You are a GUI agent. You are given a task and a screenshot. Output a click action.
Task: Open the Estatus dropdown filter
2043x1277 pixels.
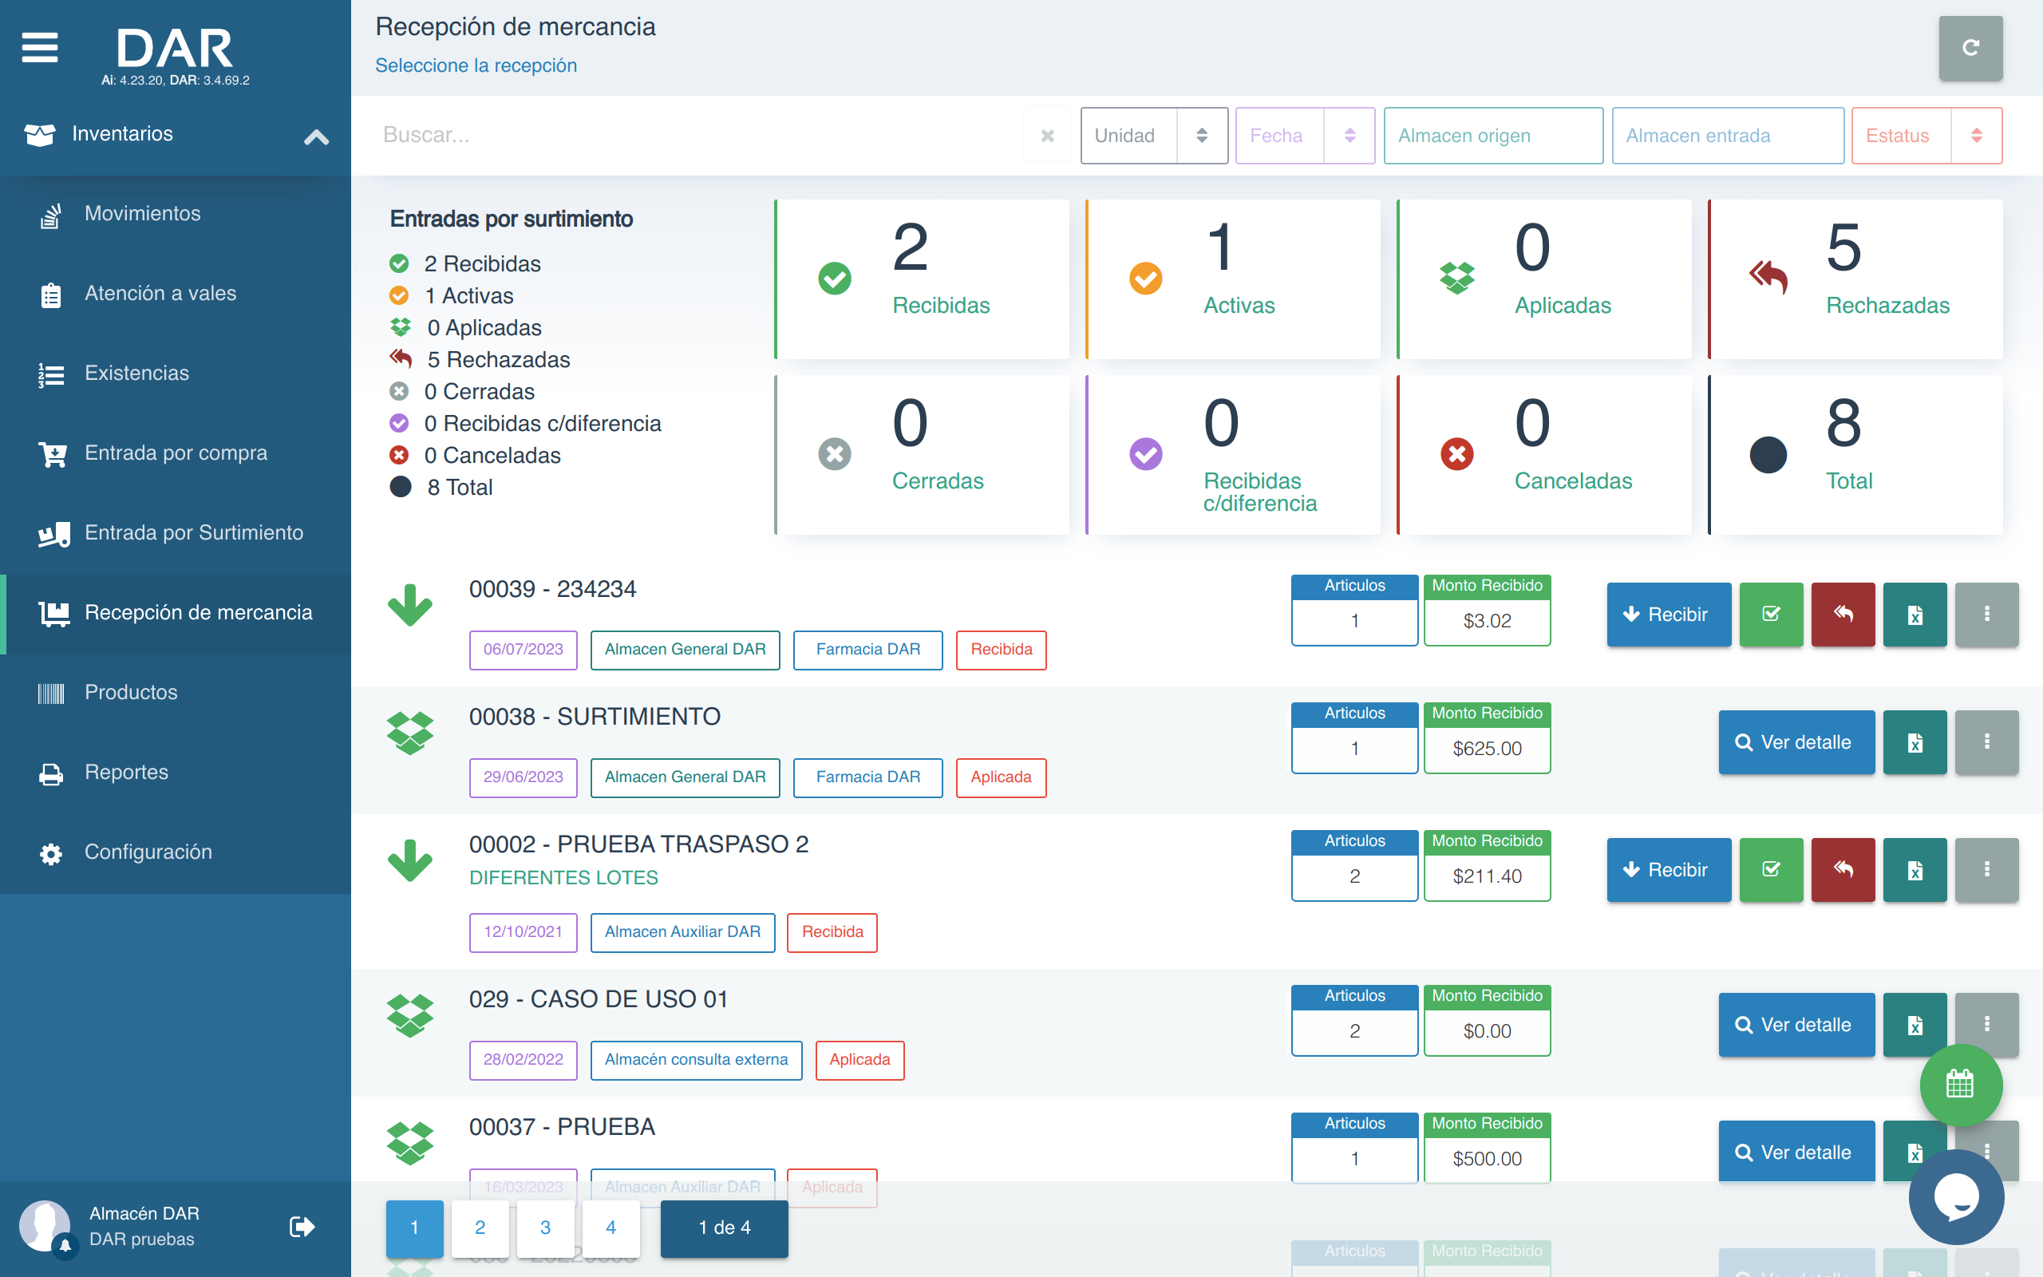1926,135
